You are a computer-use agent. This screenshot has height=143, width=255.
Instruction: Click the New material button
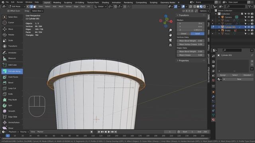[x=239, y=79]
